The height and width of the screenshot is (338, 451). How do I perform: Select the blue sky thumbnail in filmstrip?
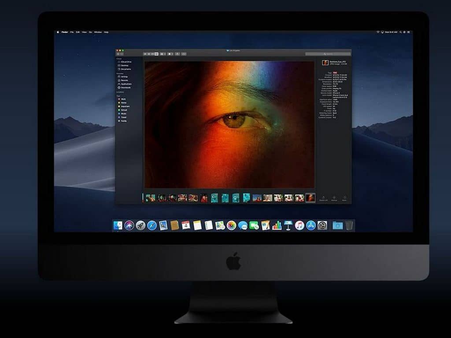pyautogui.click(x=257, y=198)
